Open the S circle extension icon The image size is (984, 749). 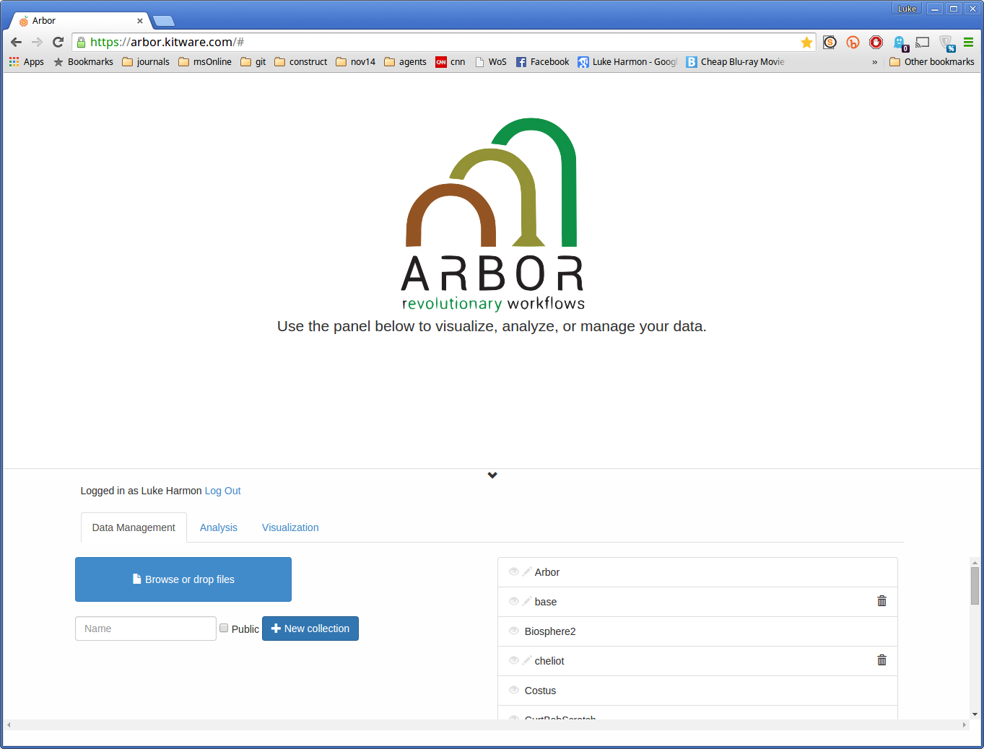click(830, 43)
